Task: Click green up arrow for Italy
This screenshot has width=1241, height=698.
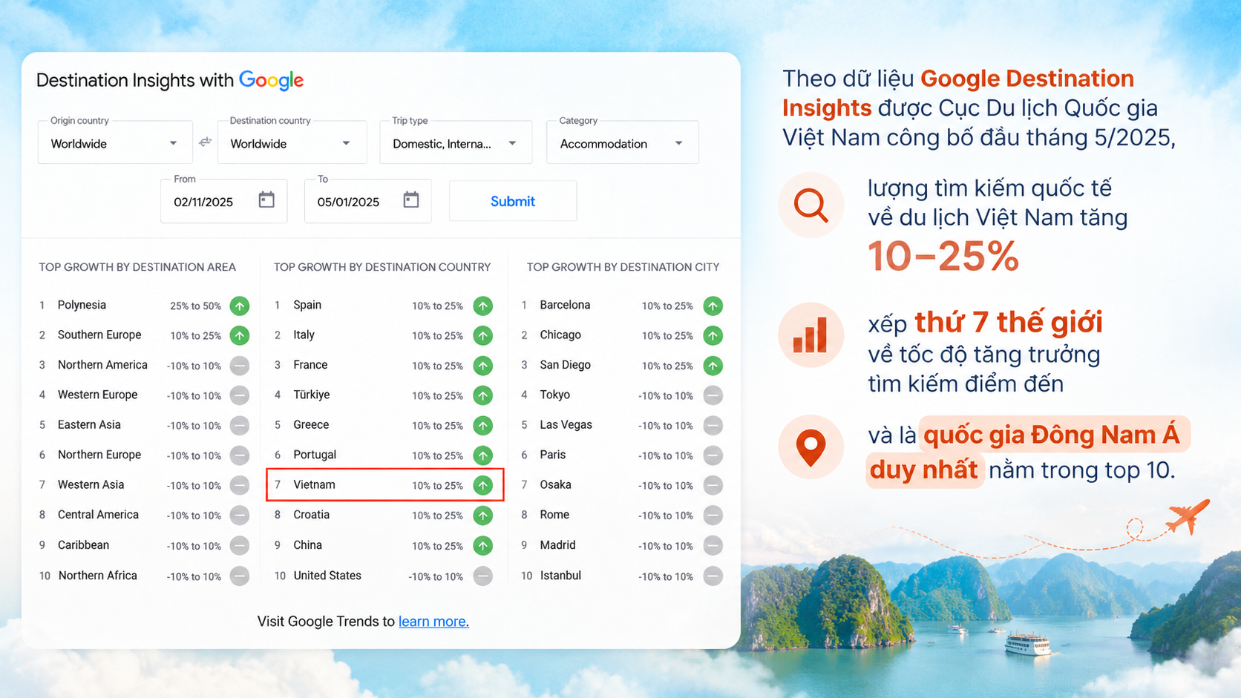Action: click(x=482, y=335)
